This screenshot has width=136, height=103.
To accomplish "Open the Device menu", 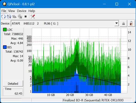I will [x=22, y=11].
